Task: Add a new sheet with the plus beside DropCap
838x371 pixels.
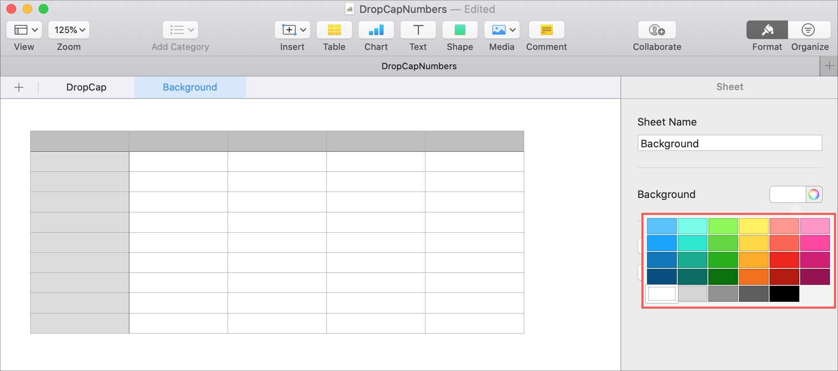Action: [x=19, y=87]
